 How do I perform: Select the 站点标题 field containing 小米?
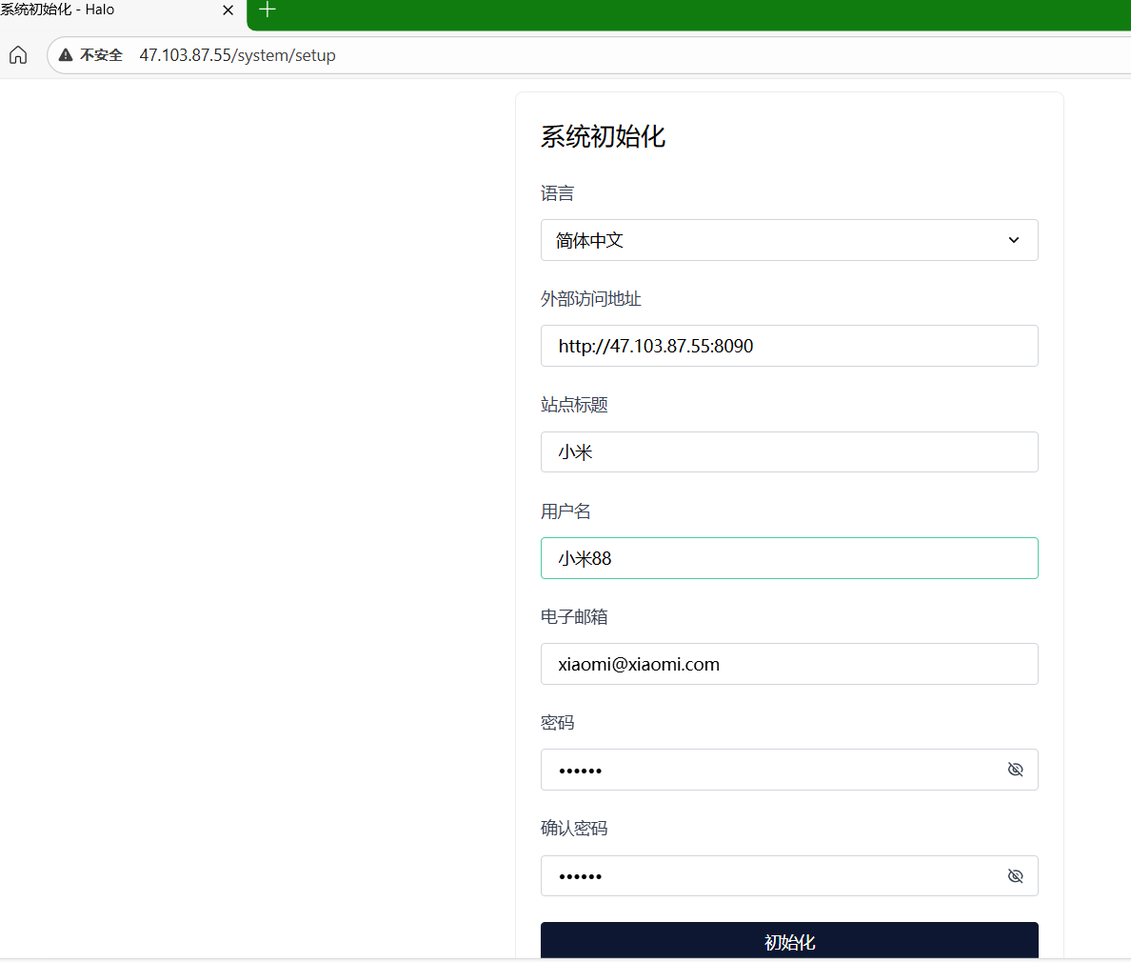pos(788,452)
